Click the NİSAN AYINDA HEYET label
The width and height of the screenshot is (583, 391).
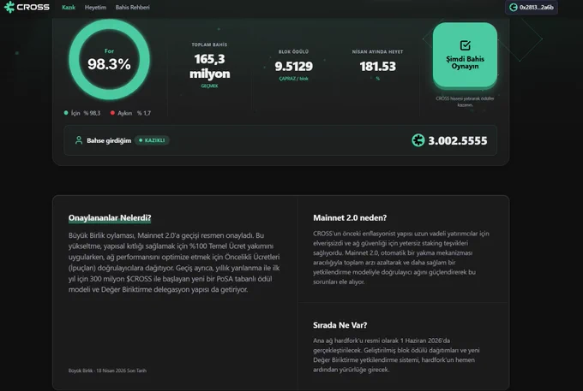(377, 51)
